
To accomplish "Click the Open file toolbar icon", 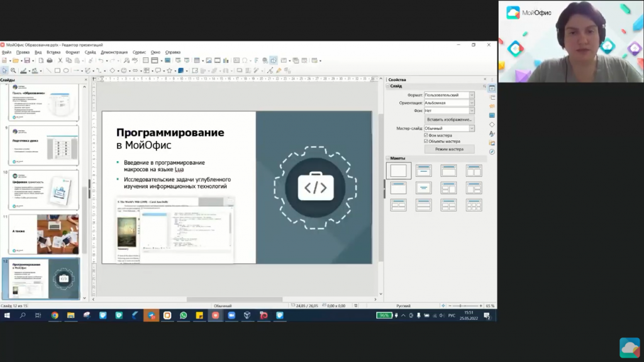I will click(x=15, y=60).
